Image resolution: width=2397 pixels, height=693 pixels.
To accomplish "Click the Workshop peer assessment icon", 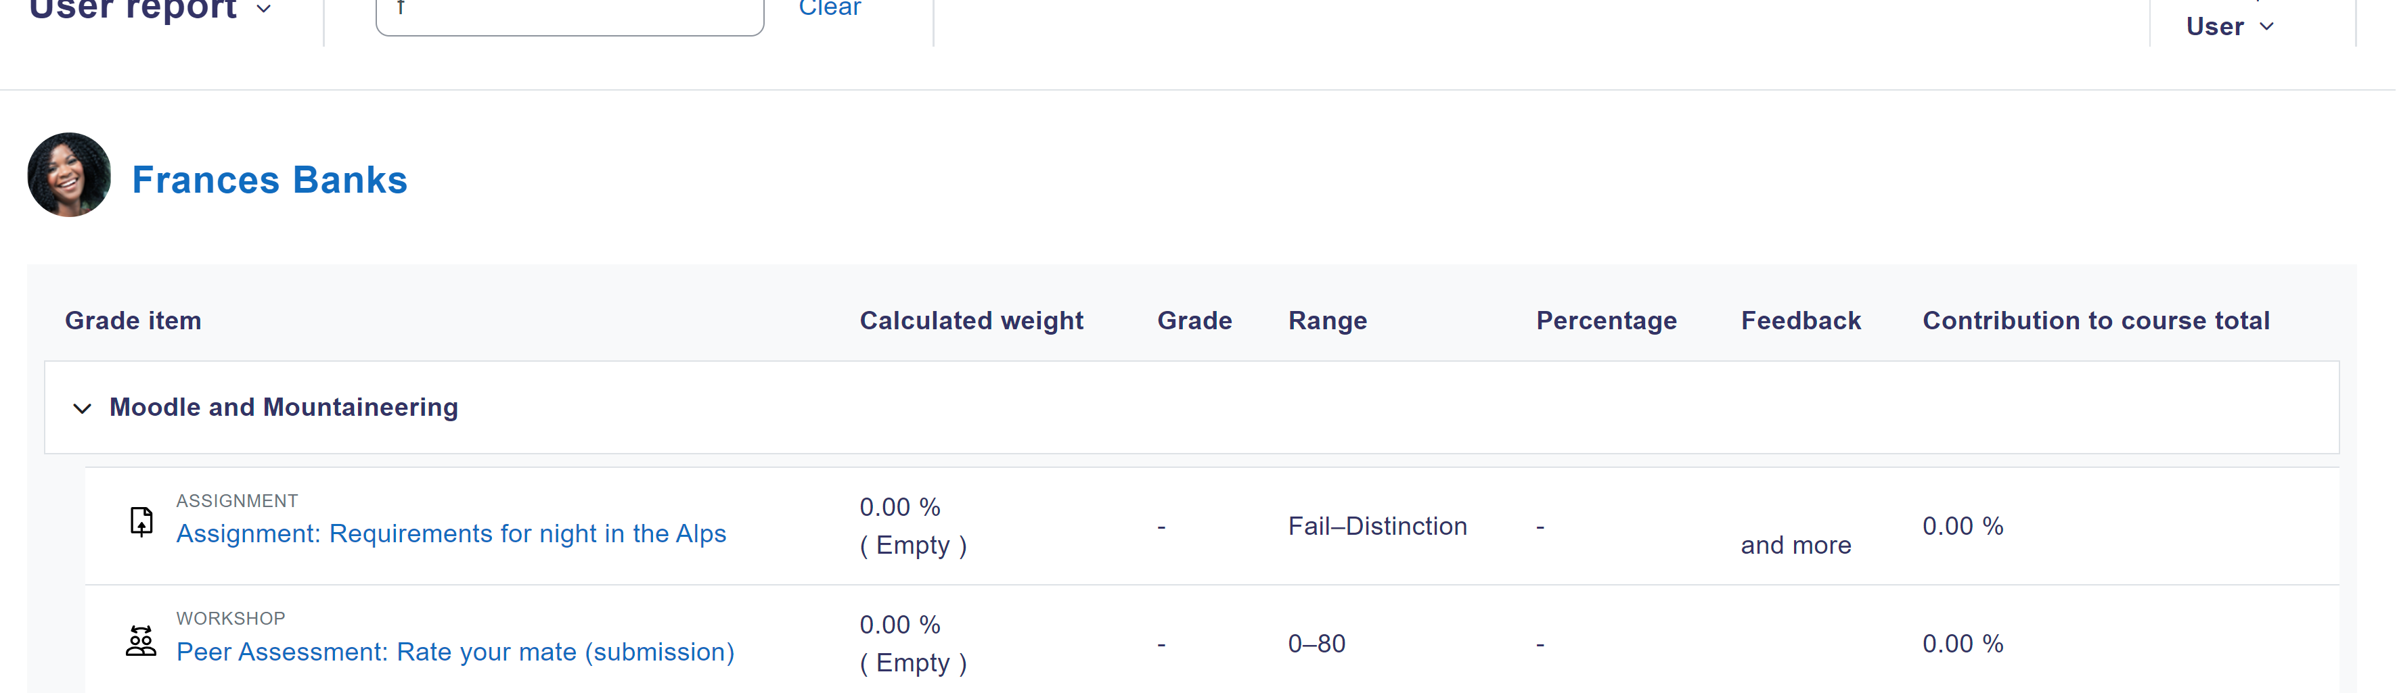I will (x=141, y=641).
